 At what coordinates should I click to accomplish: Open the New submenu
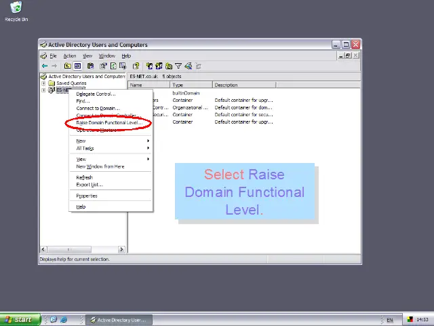[111, 141]
